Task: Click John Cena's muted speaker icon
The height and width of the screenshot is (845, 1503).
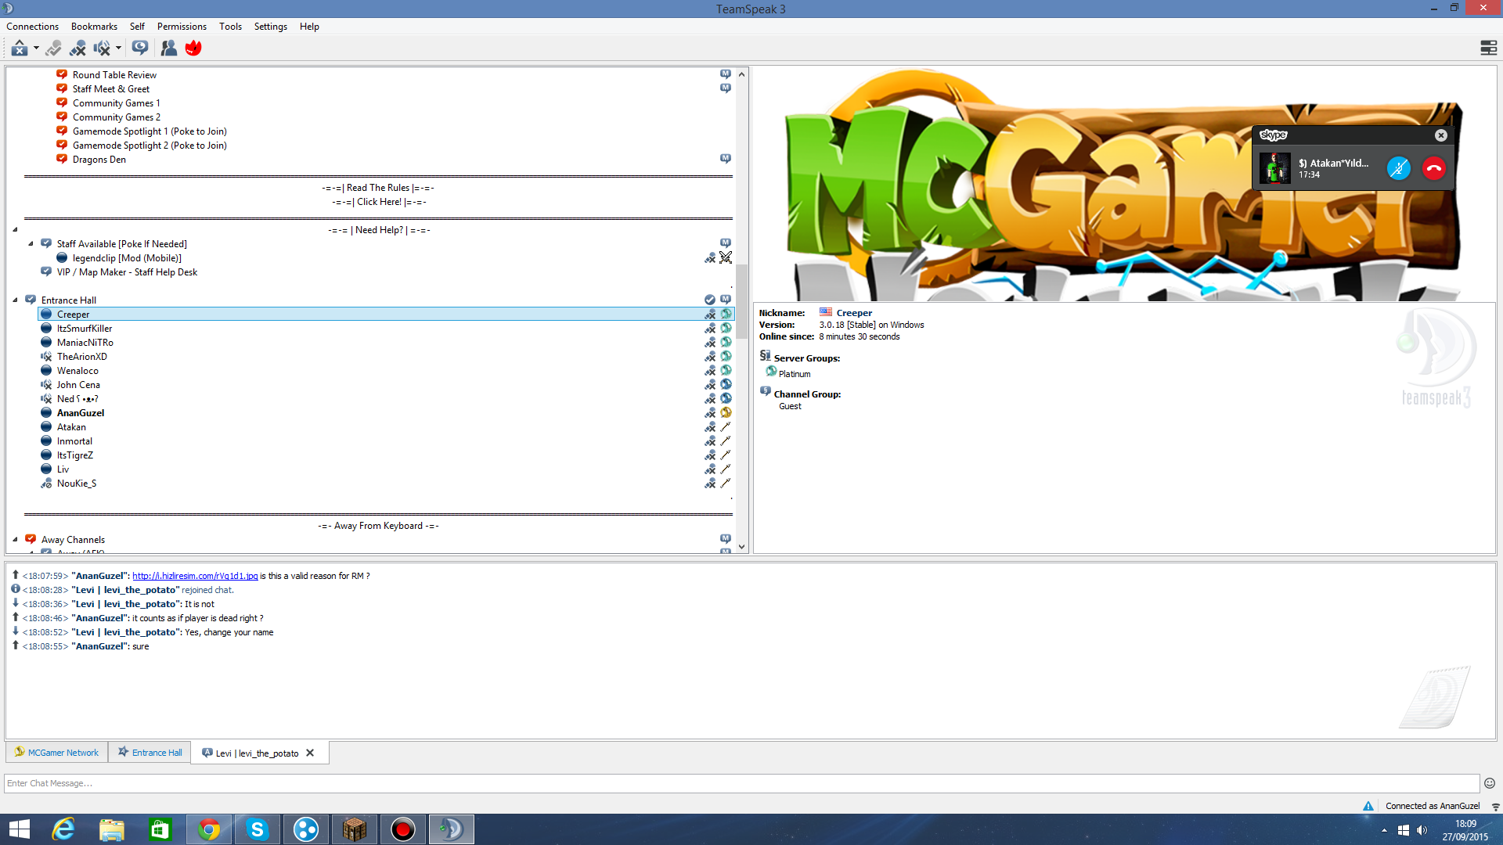Action: point(46,385)
